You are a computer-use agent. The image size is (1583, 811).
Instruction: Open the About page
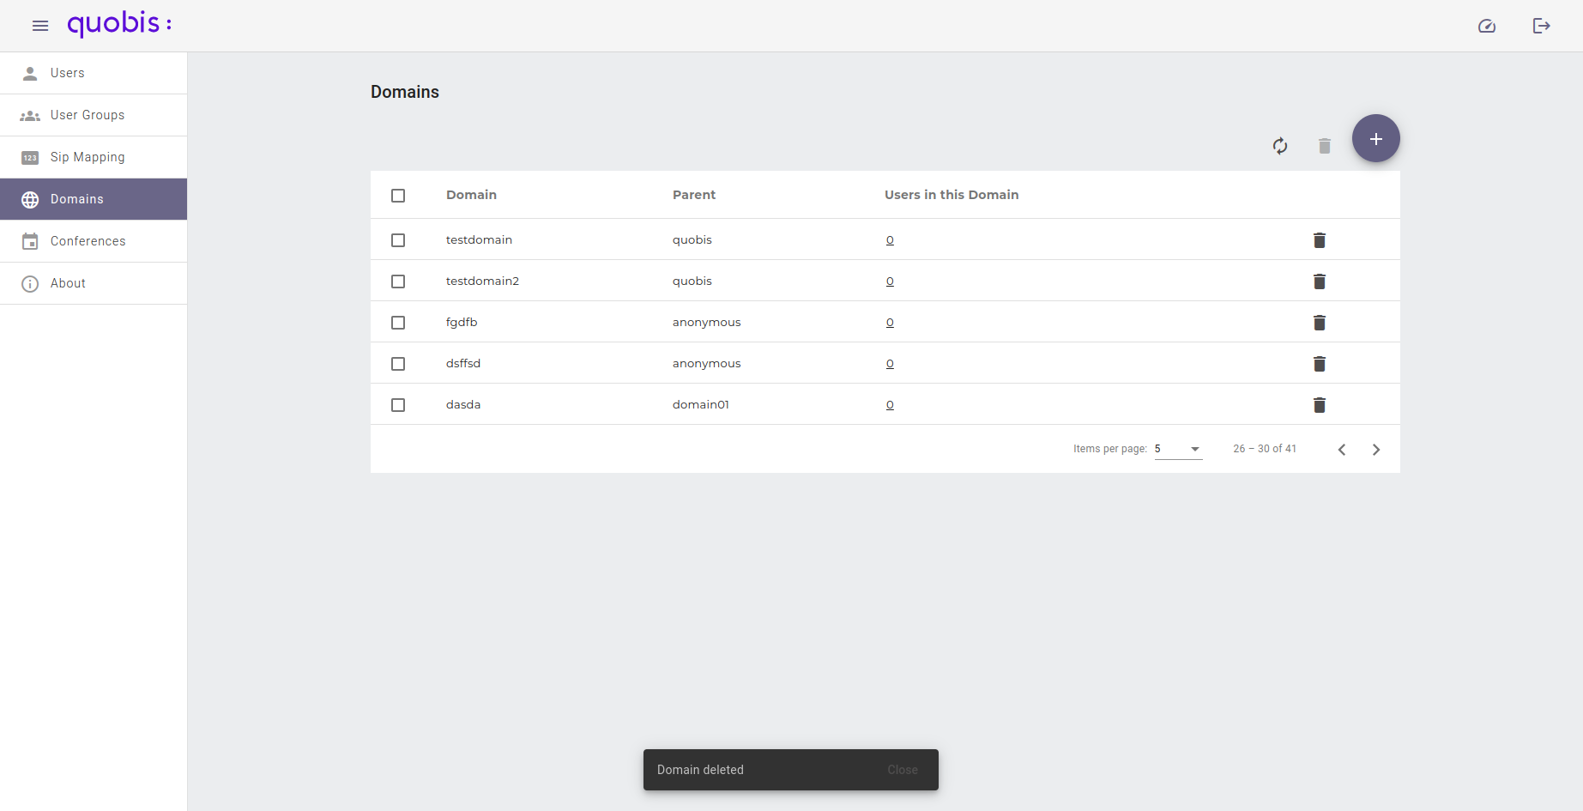point(94,283)
